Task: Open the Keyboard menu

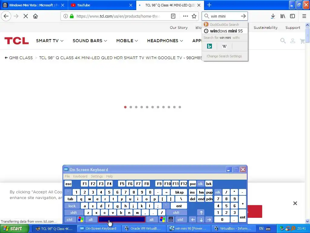Action: click(x=80, y=176)
